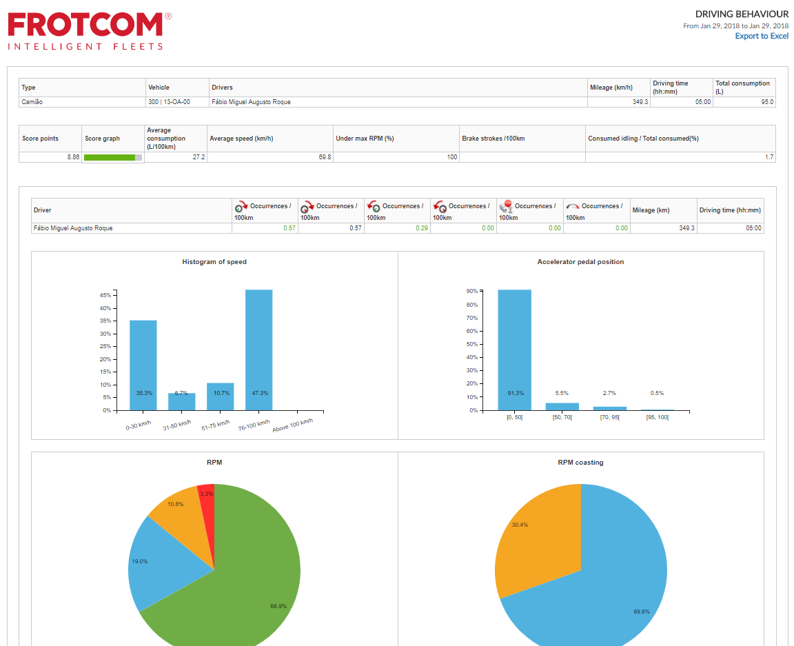794x646 pixels.
Task: Click the first red counter-clockwise-arrow occurrences icon
Action: (x=374, y=207)
